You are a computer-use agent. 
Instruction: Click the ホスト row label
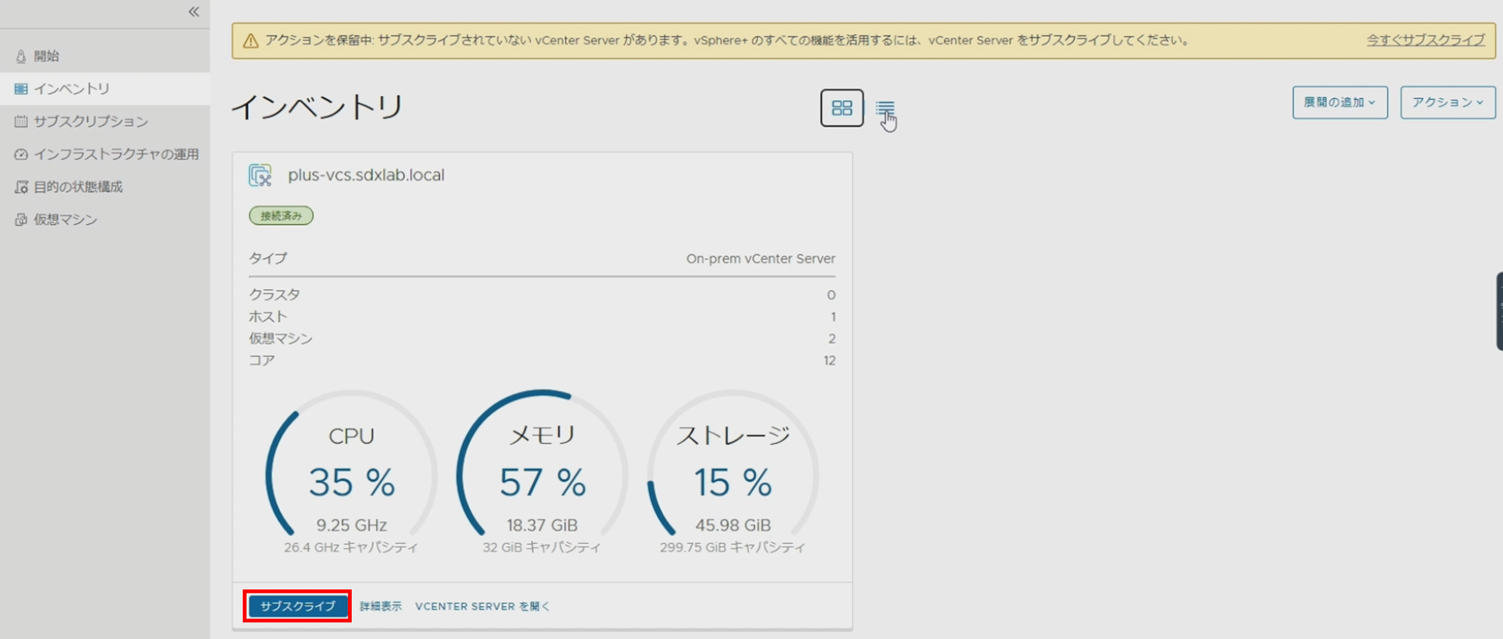tap(269, 317)
